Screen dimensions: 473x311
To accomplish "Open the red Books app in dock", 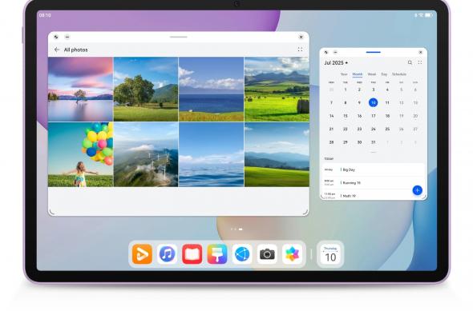I will [192, 254].
